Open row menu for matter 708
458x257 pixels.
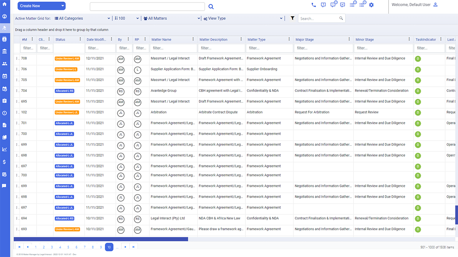coord(17,59)
